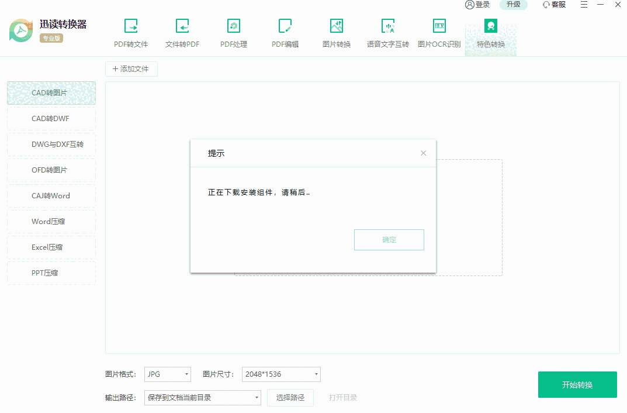Screen dimensions: 627x413
Task: Open the hamburger menu in title bar
Action: [584, 5]
